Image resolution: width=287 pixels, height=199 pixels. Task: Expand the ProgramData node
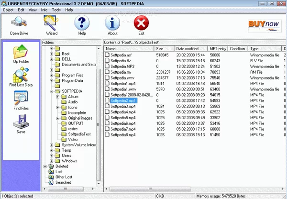click(52, 80)
